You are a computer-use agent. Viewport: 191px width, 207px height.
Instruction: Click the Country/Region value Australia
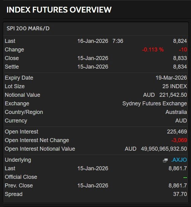pos(176,112)
